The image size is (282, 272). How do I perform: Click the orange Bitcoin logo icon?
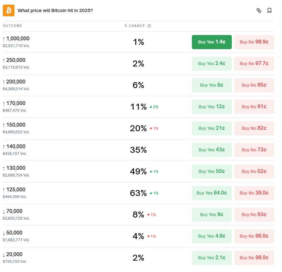click(8, 10)
